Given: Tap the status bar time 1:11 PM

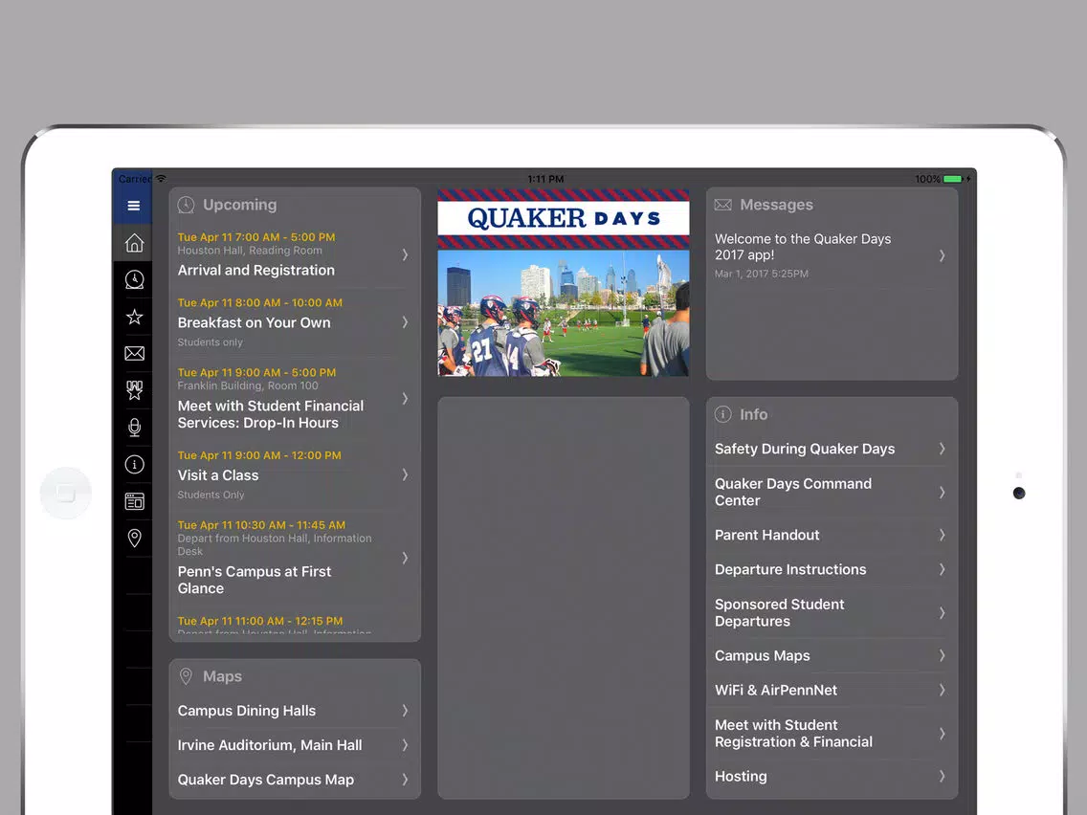Looking at the screenshot, I should (545, 179).
